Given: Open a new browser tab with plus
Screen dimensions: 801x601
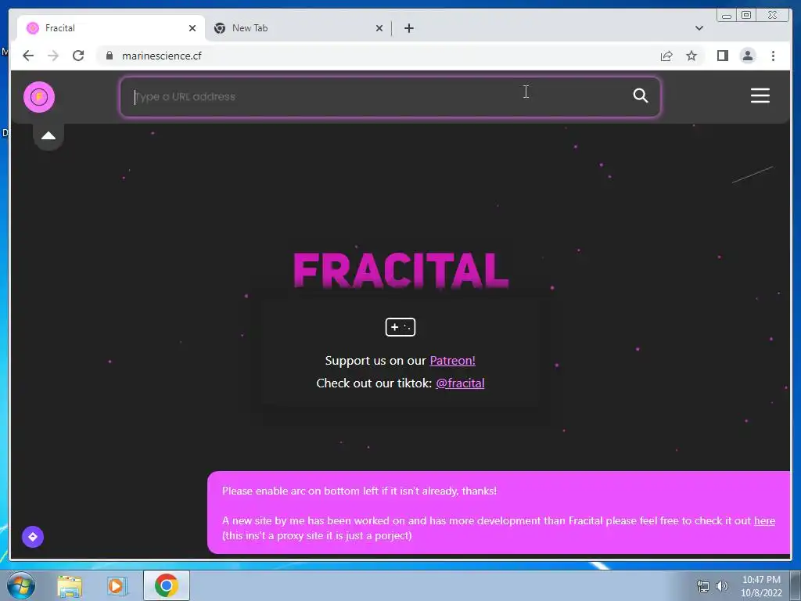Looking at the screenshot, I should pyautogui.click(x=408, y=28).
